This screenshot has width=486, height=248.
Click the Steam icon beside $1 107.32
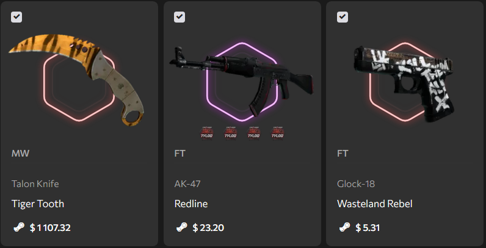pyautogui.click(x=18, y=228)
